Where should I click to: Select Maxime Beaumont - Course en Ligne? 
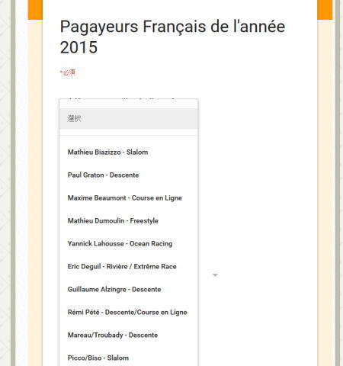pos(129,197)
